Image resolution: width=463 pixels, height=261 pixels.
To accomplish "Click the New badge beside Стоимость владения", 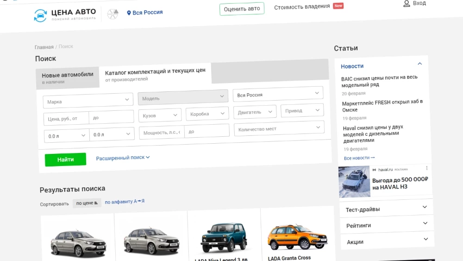I will click(338, 6).
